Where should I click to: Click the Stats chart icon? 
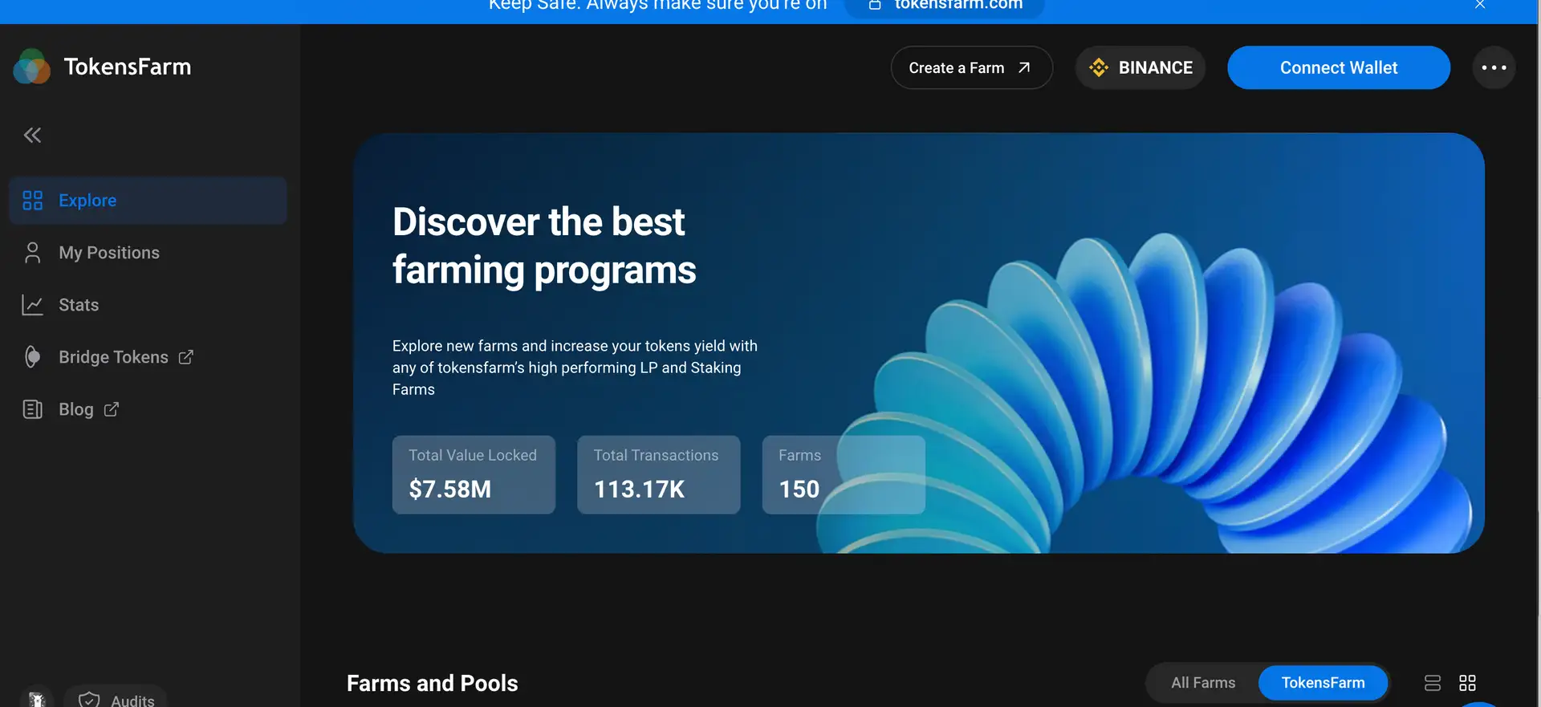pyautogui.click(x=32, y=305)
